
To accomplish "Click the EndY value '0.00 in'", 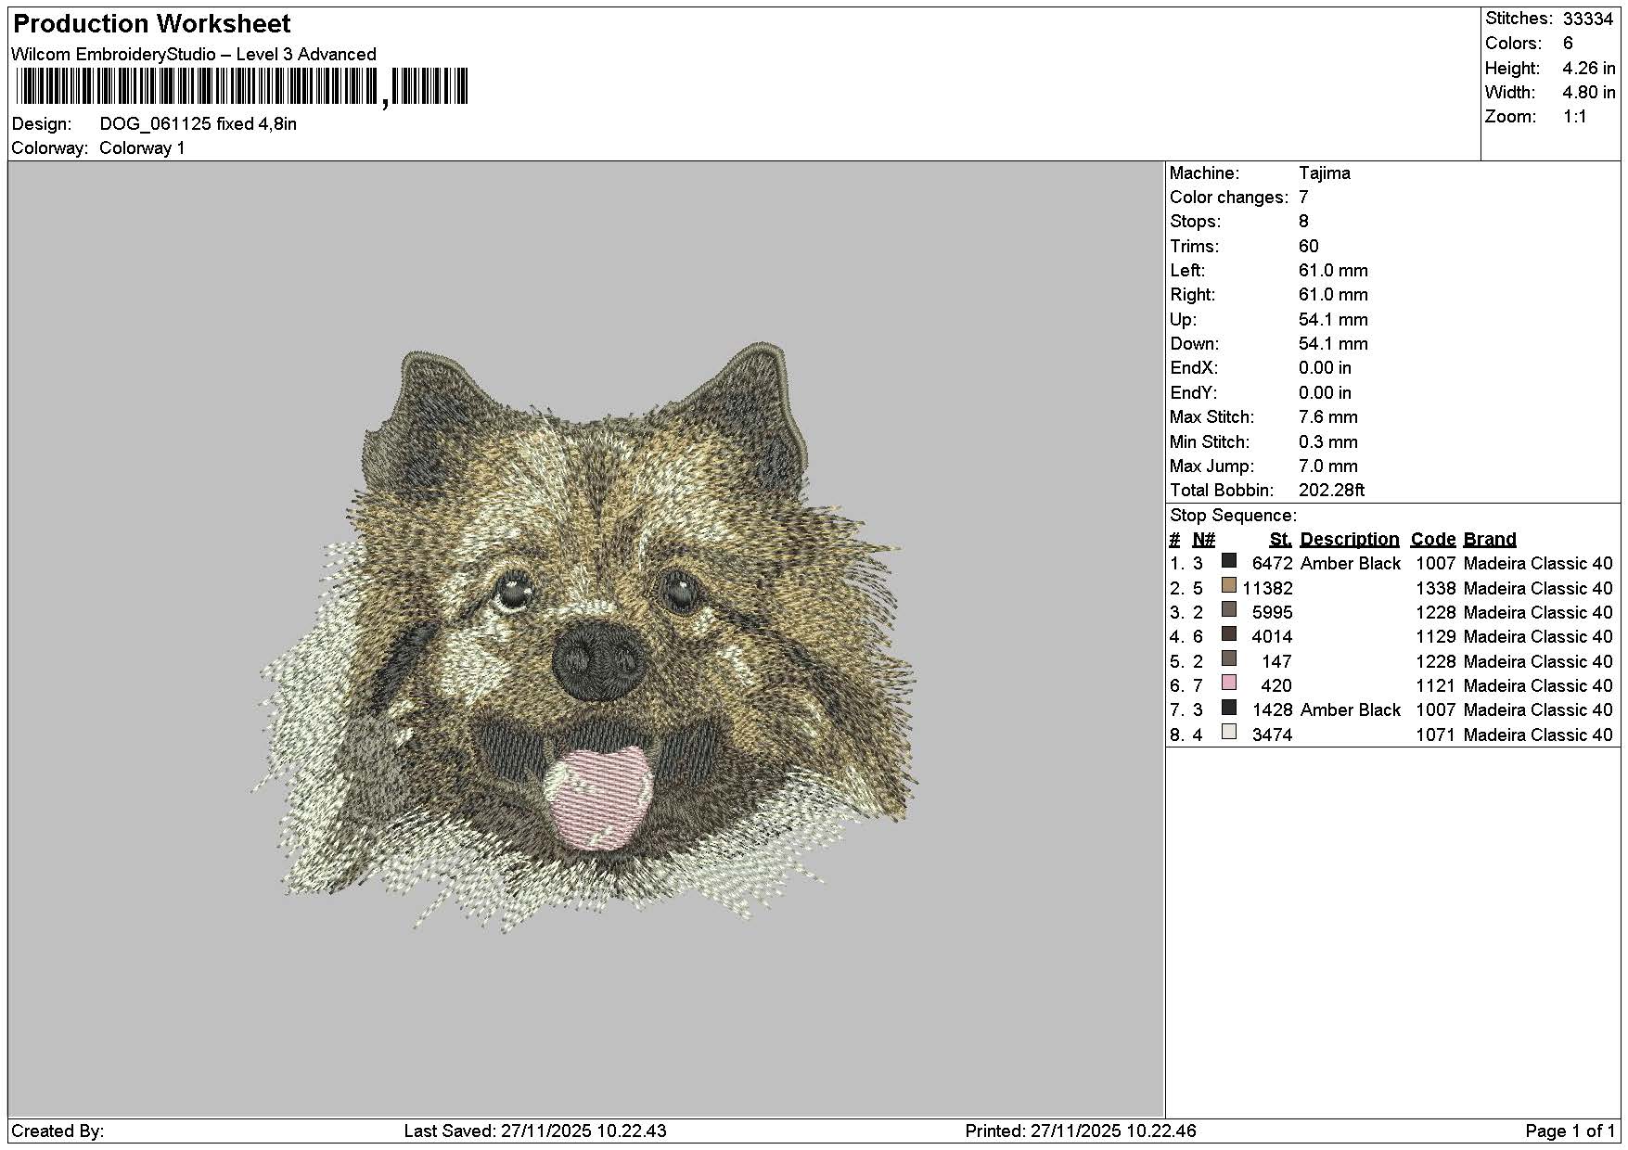I will pos(1325,392).
